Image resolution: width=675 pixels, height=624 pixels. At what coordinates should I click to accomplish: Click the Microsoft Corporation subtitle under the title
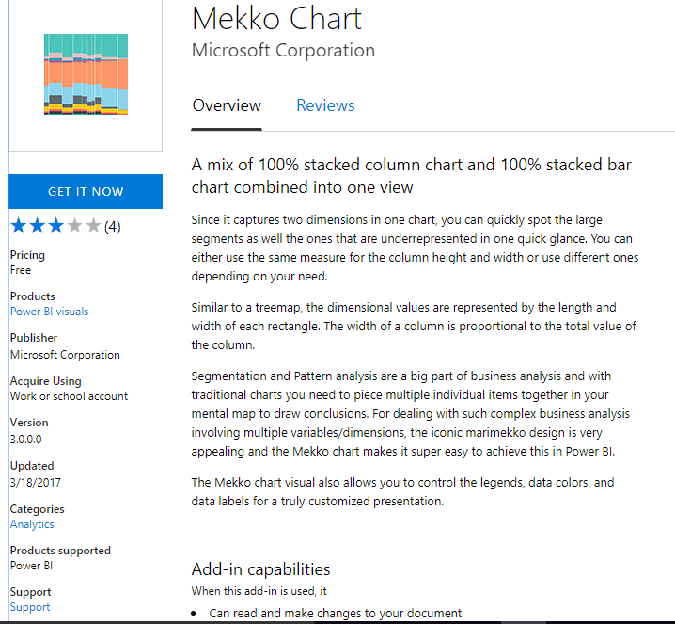(283, 51)
